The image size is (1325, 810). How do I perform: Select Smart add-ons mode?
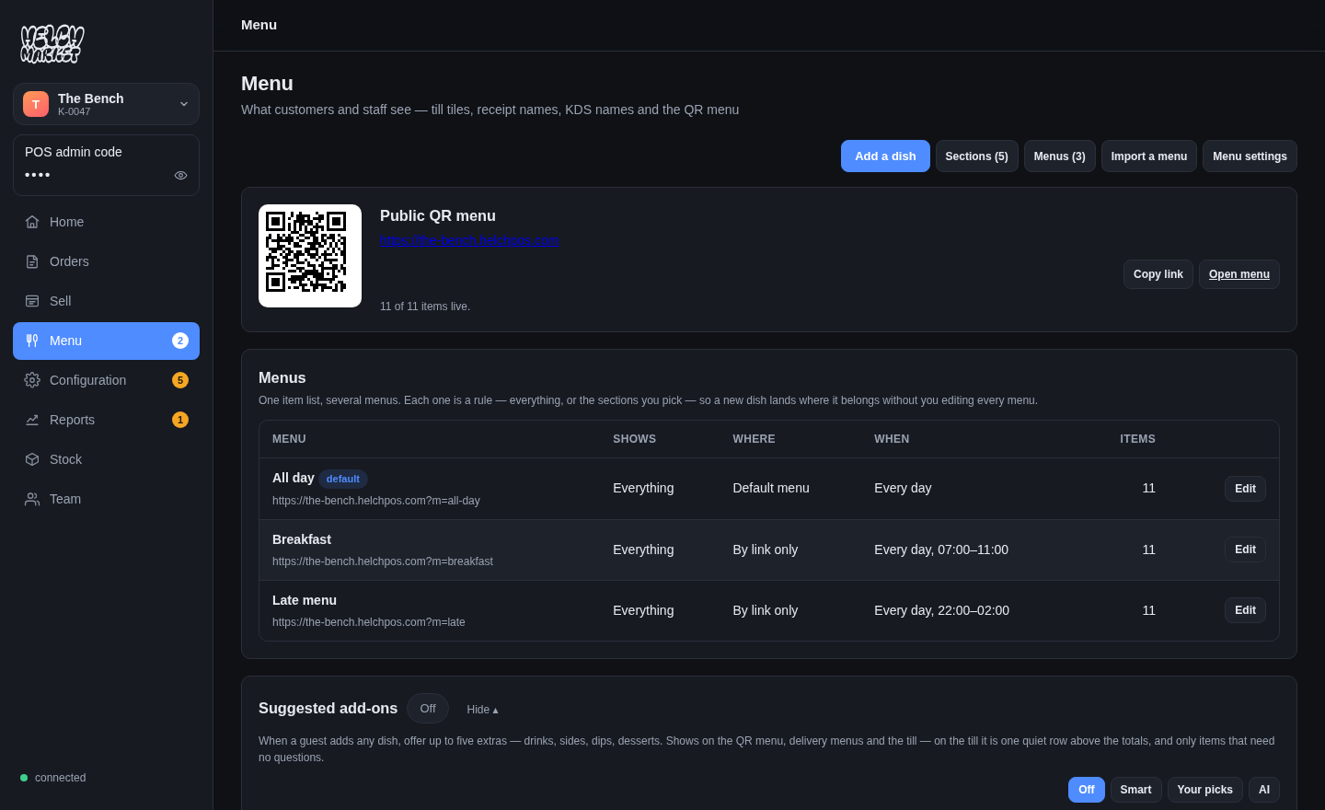pyautogui.click(x=1135, y=790)
